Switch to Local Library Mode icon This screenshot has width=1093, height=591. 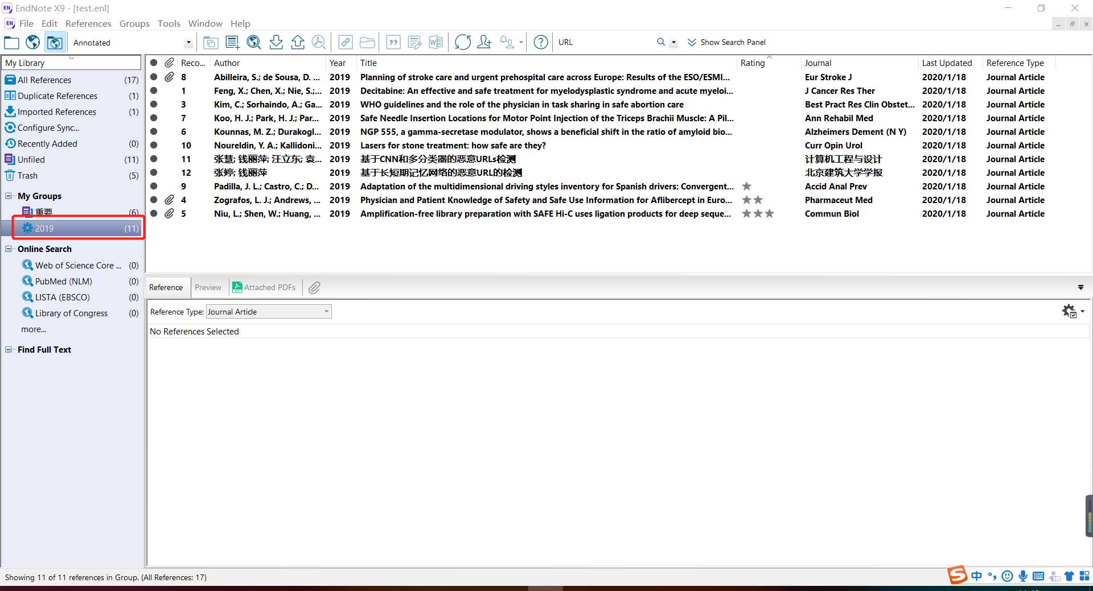[x=11, y=42]
